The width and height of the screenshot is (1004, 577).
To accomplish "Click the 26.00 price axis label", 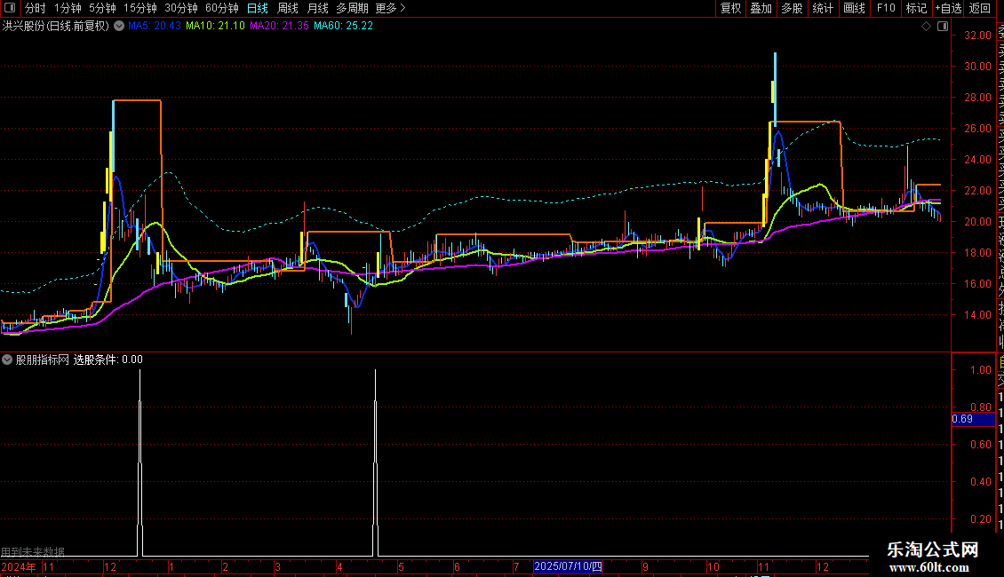I will click(x=977, y=129).
